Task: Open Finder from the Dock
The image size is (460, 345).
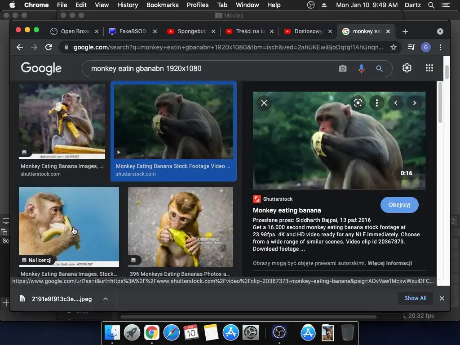Action: pos(112,333)
